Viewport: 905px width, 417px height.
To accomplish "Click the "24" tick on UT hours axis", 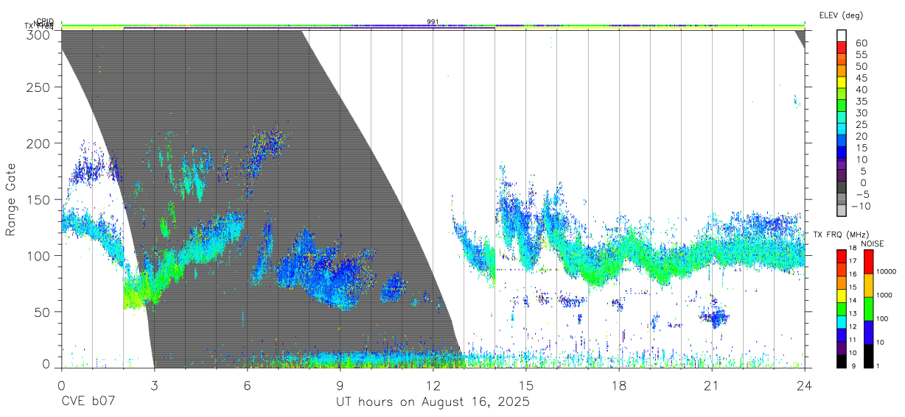I will (x=804, y=385).
